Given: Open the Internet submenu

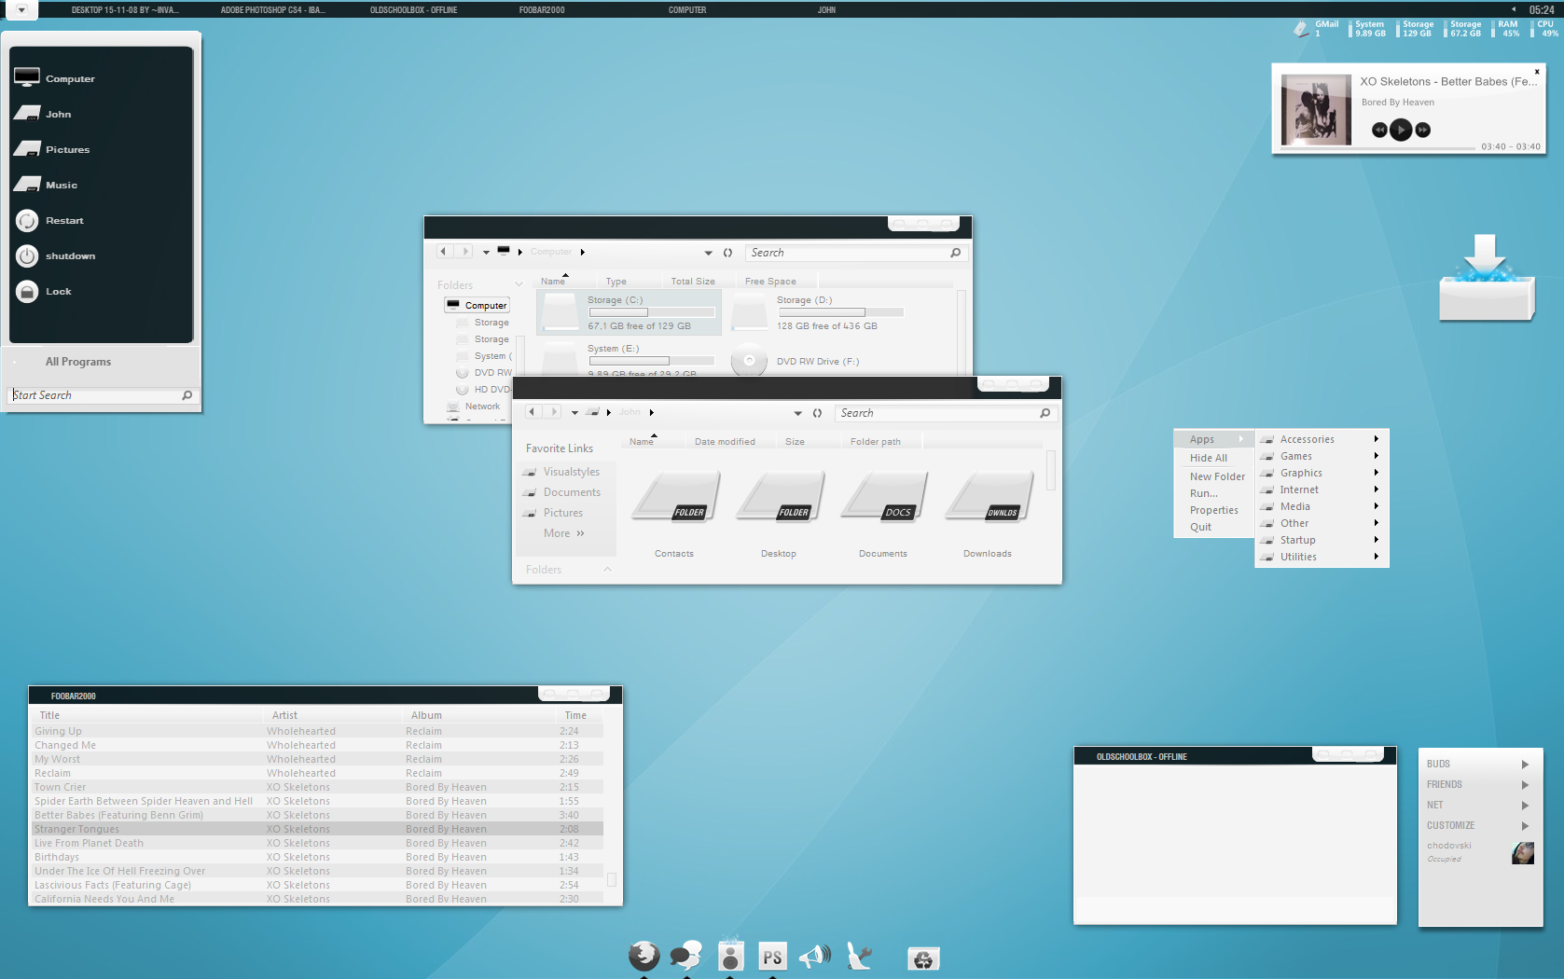Looking at the screenshot, I should 1322,489.
